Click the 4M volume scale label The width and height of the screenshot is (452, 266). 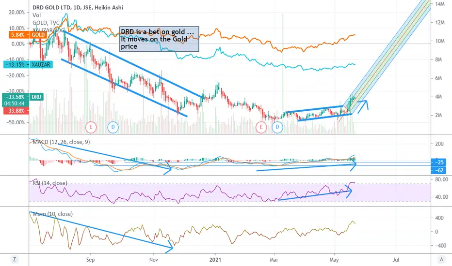click(x=438, y=97)
